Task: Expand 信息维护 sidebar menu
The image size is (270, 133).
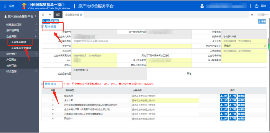Action: pos(19,54)
